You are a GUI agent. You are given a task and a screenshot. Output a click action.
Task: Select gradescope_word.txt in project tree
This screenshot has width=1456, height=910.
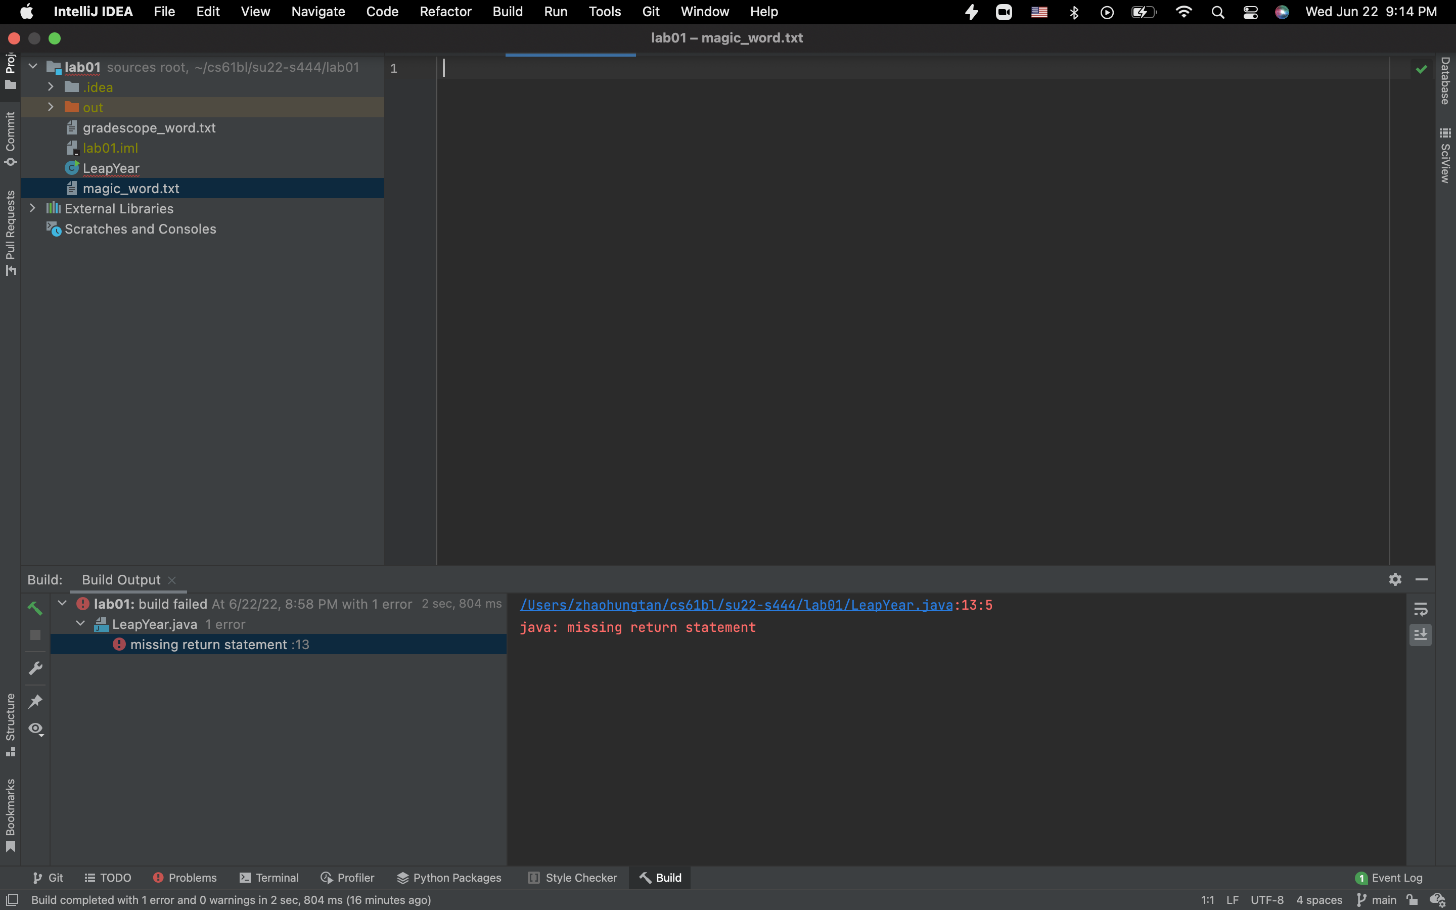[149, 127]
